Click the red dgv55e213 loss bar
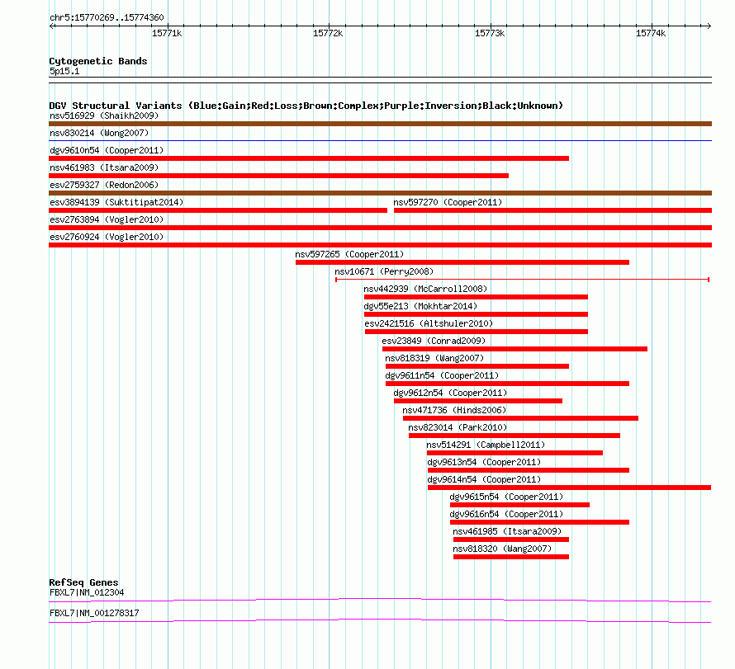 (476, 314)
